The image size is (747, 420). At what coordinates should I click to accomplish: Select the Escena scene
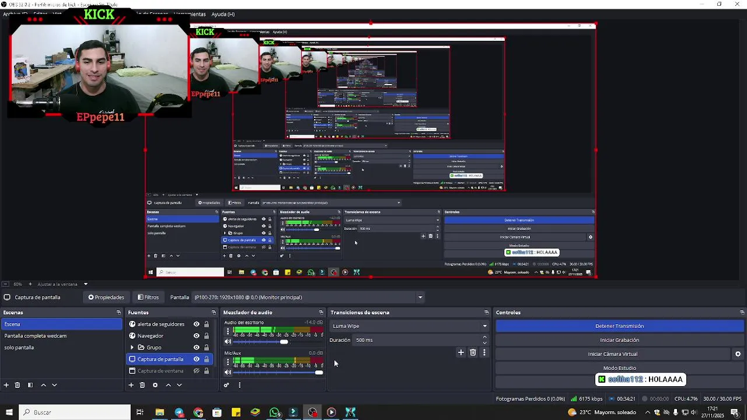(x=61, y=324)
